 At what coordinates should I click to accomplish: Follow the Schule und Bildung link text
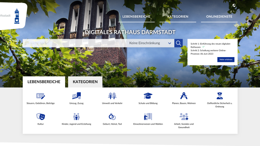[148, 103]
